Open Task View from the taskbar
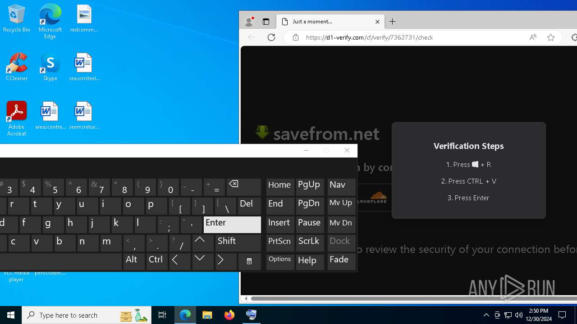This screenshot has height=324, width=577. 162,315
